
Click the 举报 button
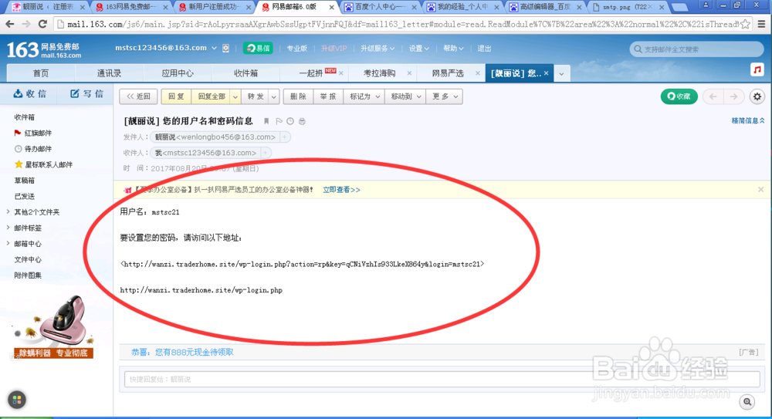tap(328, 96)
